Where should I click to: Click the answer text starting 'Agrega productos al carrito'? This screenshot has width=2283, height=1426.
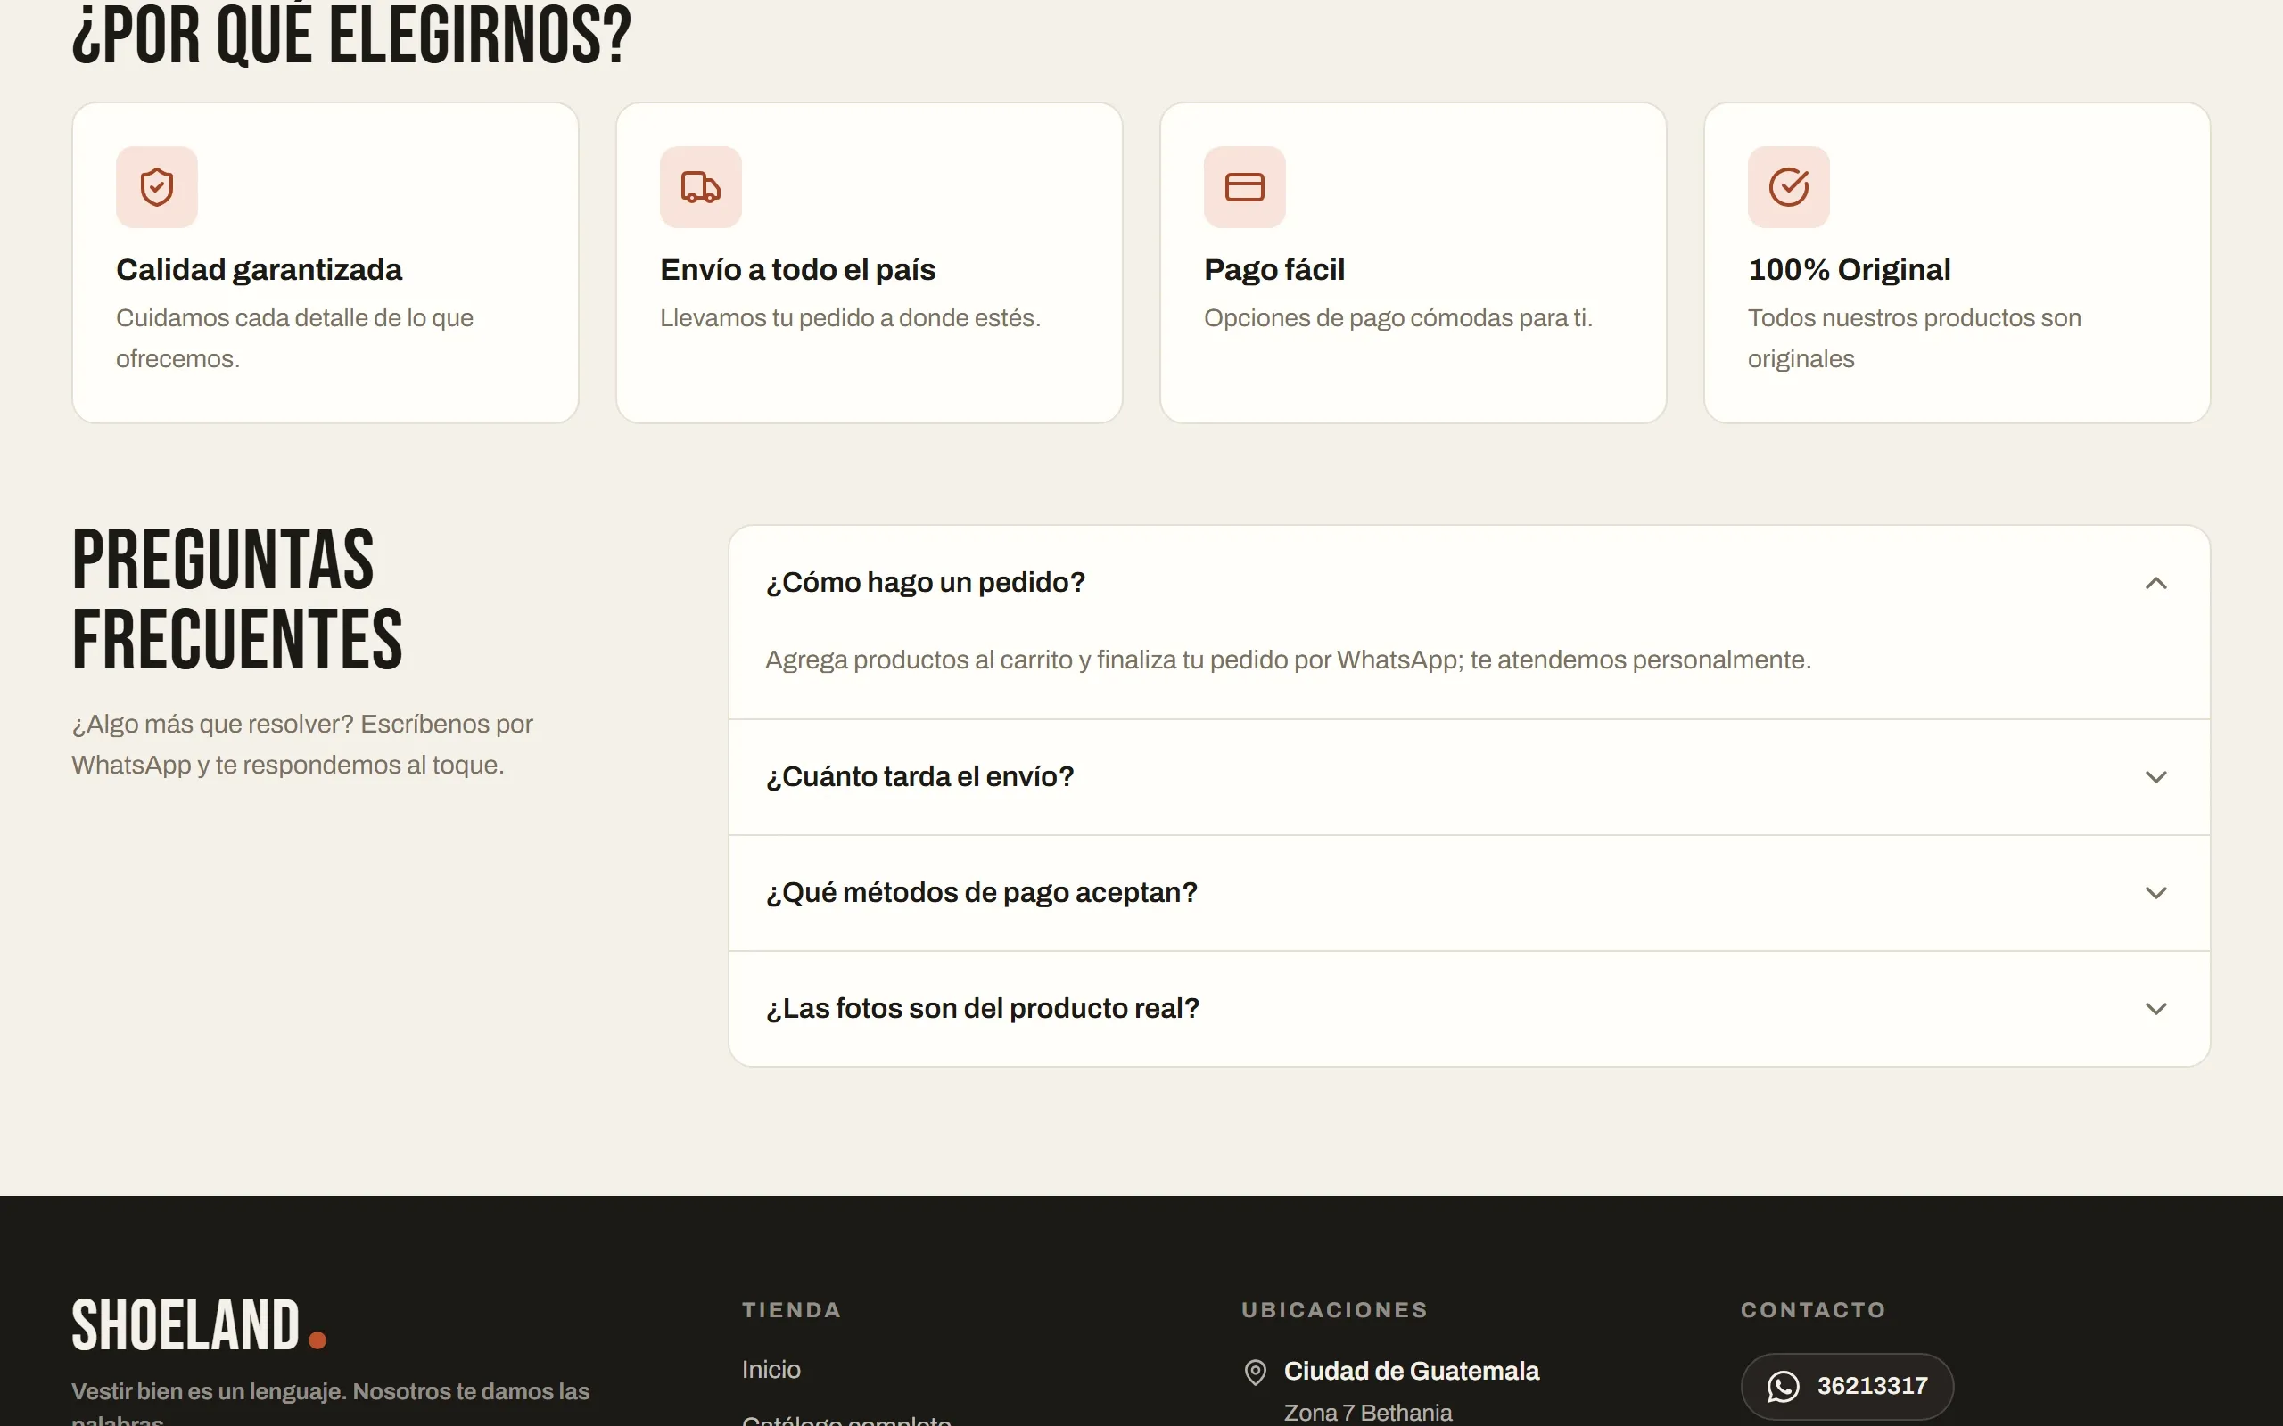[x=1288, y=660]
